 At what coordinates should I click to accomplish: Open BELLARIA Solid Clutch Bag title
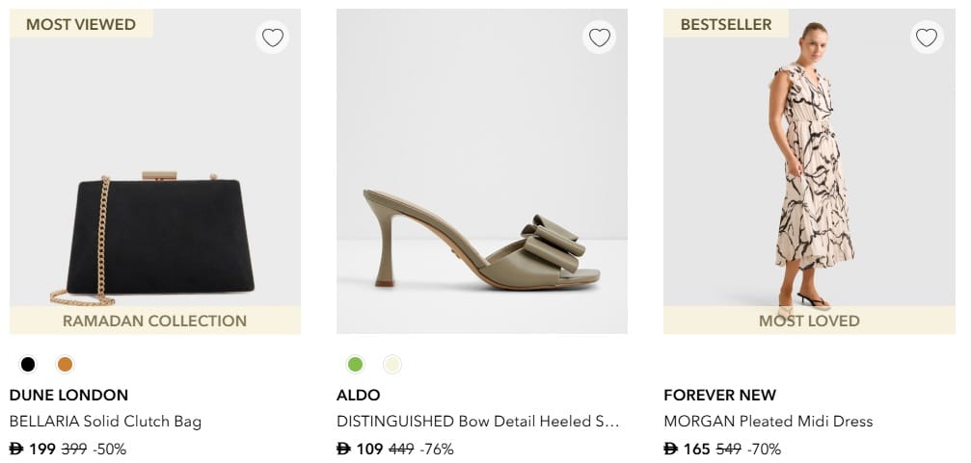click(105, 422)
